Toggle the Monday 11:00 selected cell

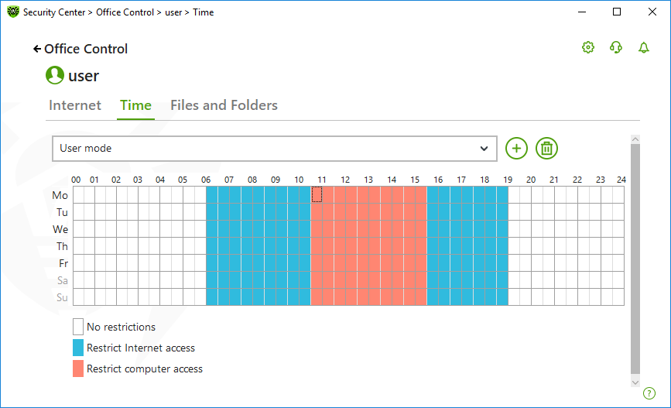tap(317, 195)
